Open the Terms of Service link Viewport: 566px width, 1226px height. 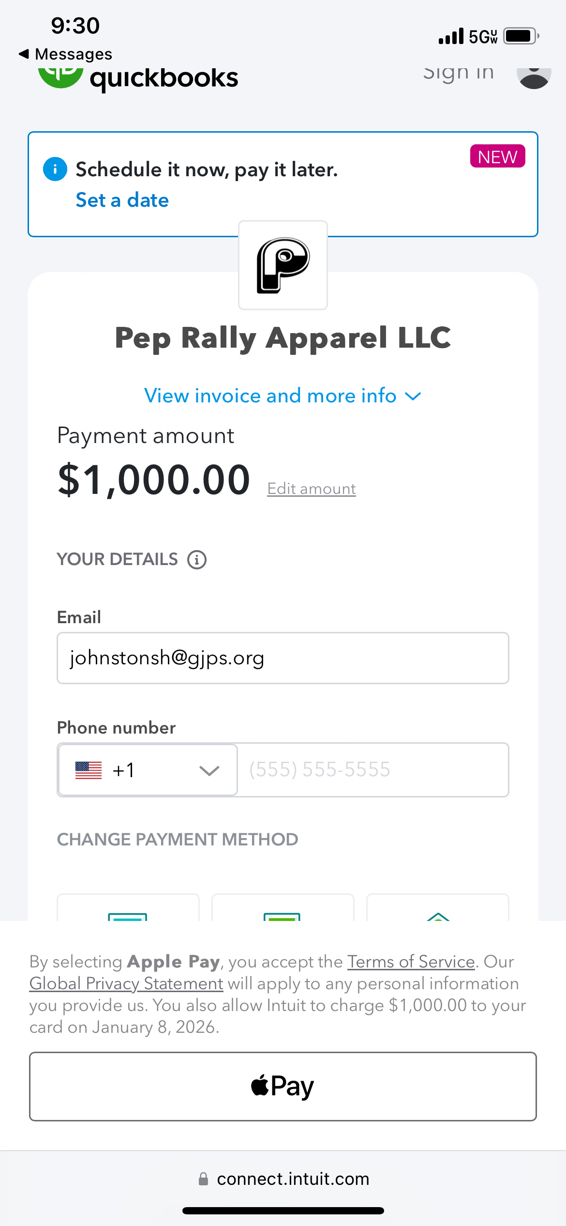[411, 962]
